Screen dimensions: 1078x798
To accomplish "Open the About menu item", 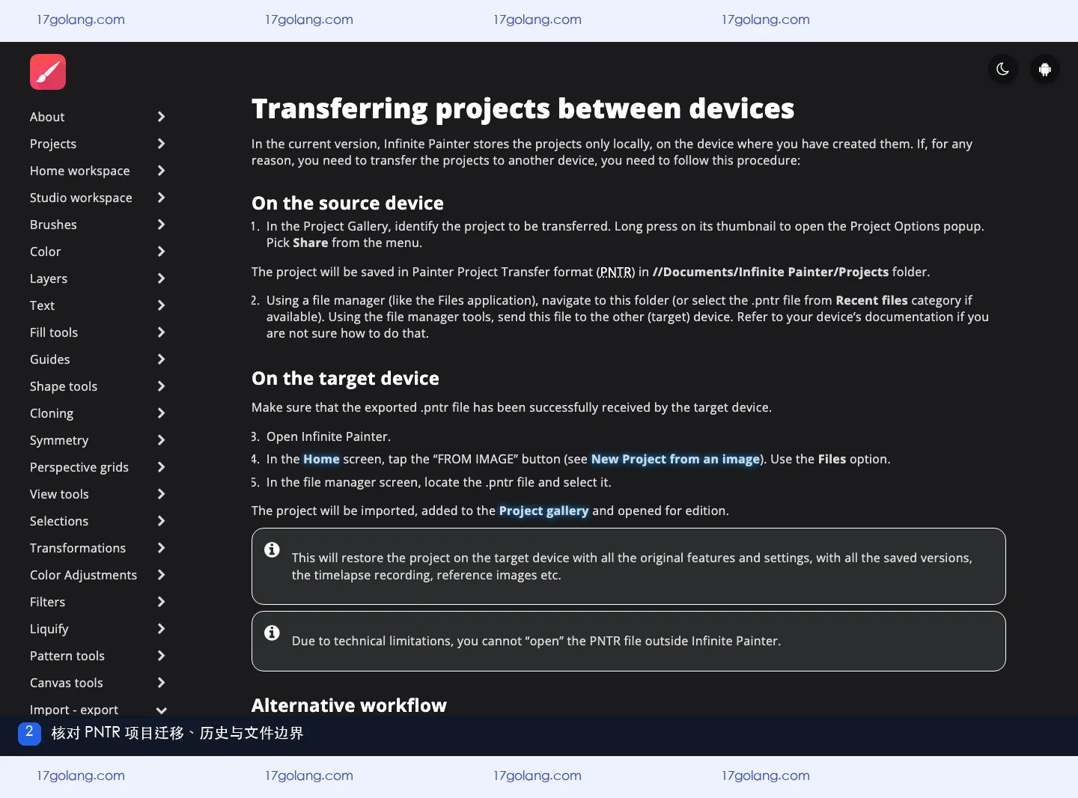I will (47, 117).
